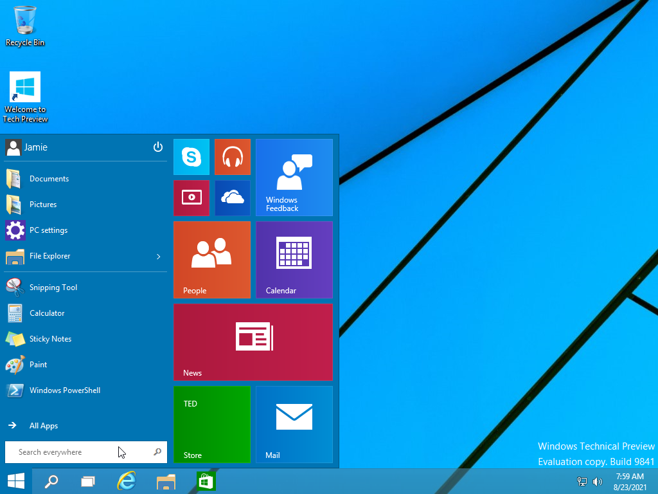Launch Internet Explorer from the taskbar
The width and height of the screenshot is (658, 494).
[127, 481]
